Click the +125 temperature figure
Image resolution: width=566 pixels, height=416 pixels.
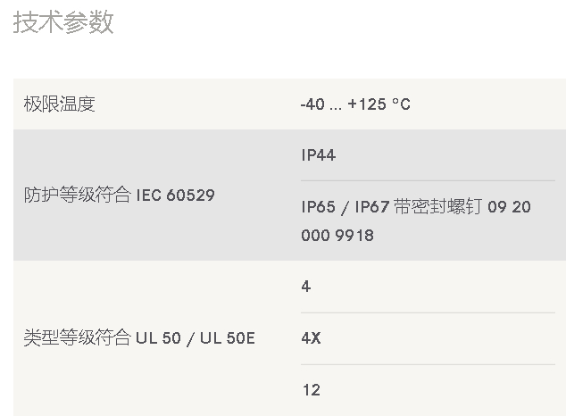pos(367,104)
